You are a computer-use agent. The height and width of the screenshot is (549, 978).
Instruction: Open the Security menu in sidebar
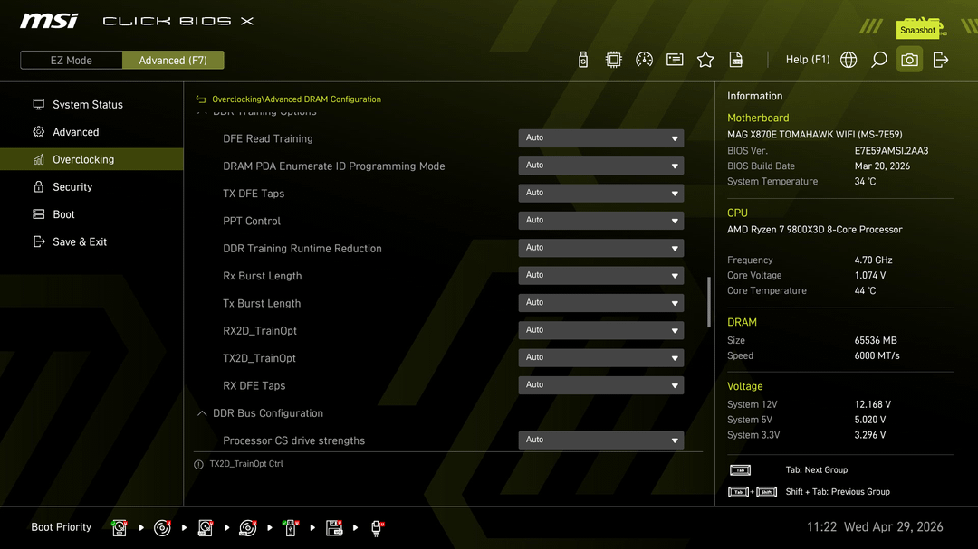(x=72, y=187)
